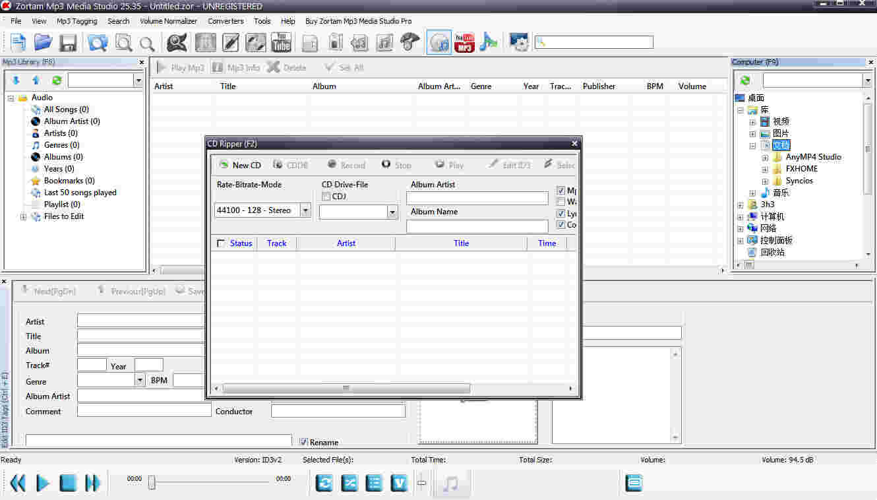877x500 pixels.
Task: Open the Converters menu
Action: pos(226,21)
